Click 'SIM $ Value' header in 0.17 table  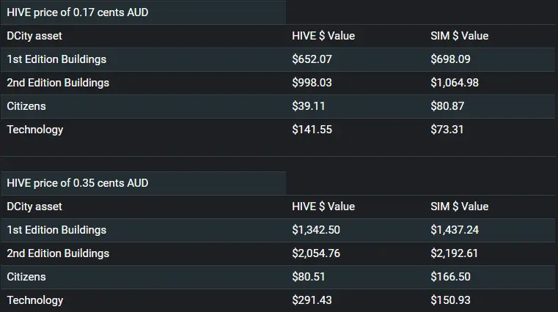460,36
